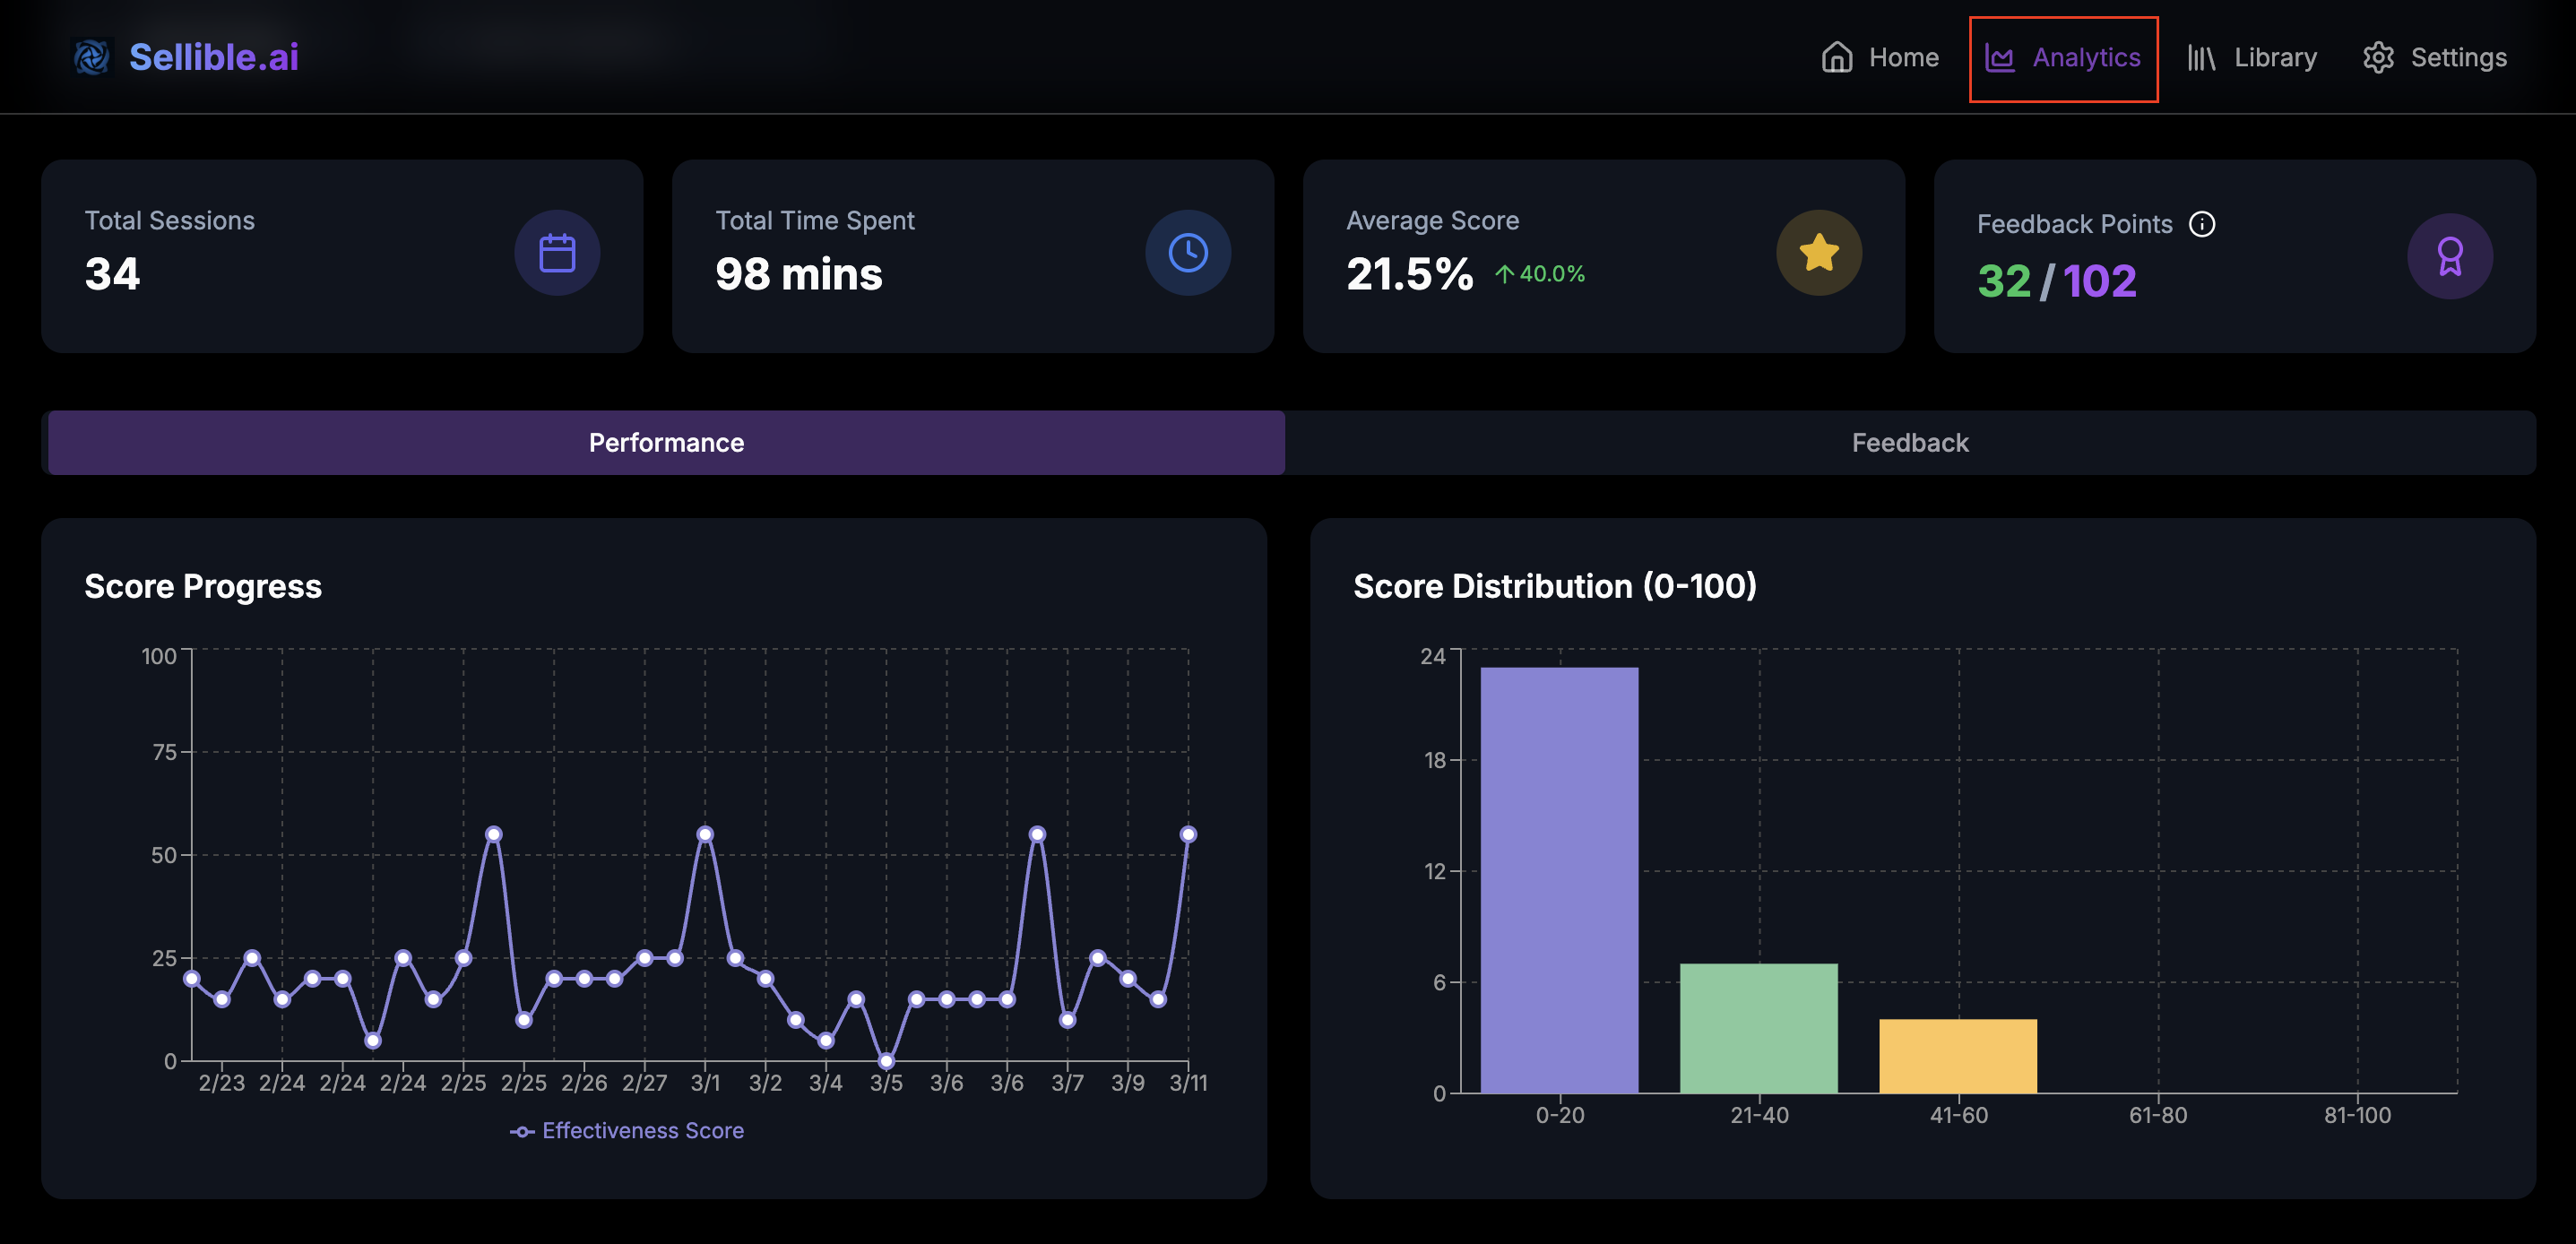Open the Library books icon
Screen dimensions: 2576x1244
click(2200, 57)
